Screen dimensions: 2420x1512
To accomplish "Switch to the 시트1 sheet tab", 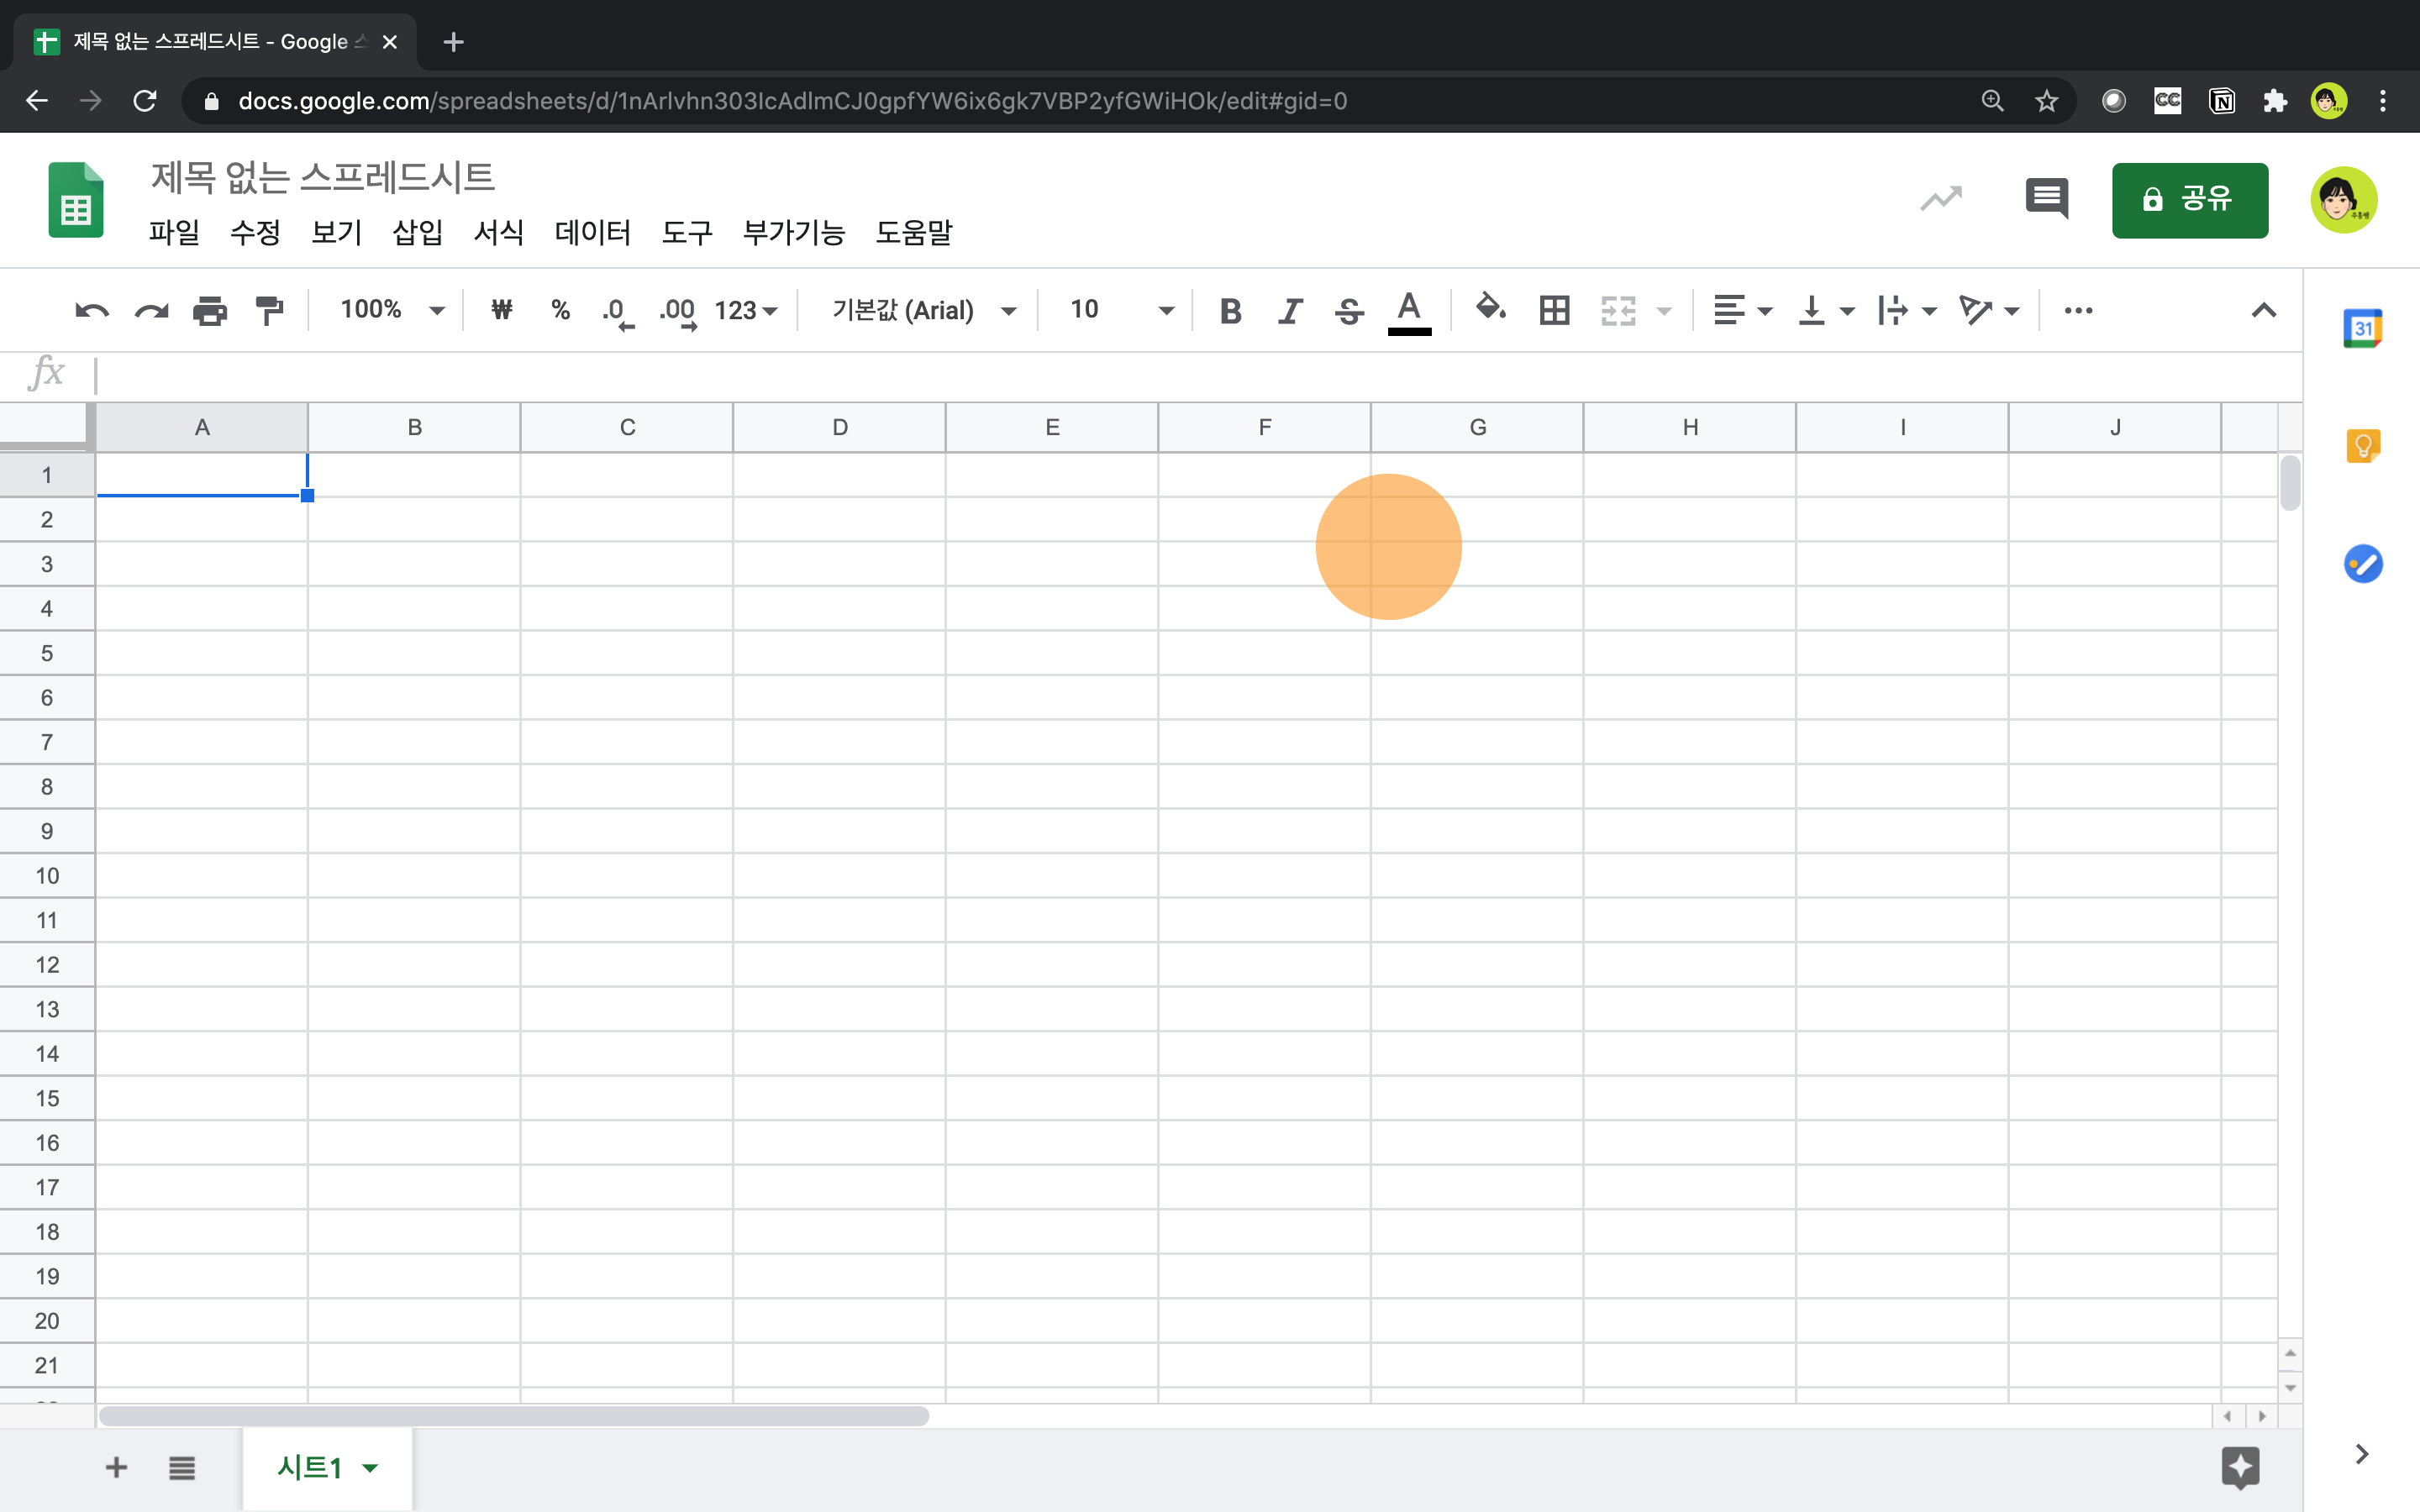I will 310,1467.
